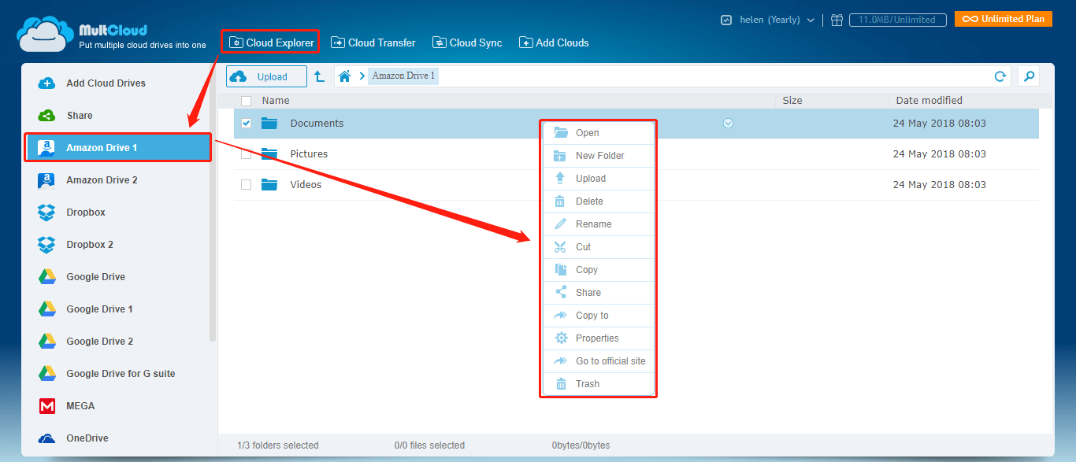Screen dimensions: 1076x462
Task: Click '0/0 files selected' status text
Action: click(429, 445)
